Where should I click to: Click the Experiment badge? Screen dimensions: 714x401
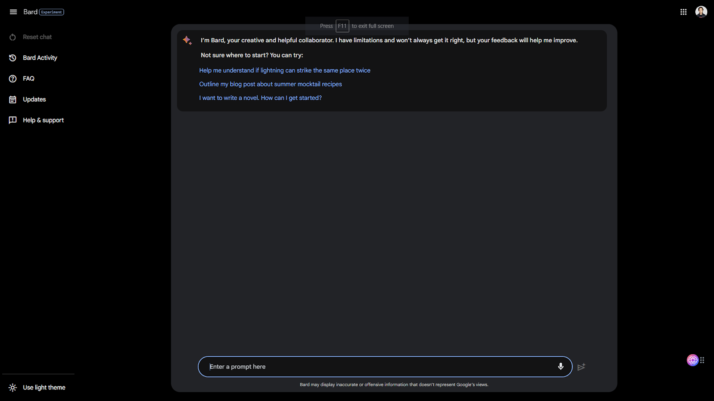click(x=52, y=12)
